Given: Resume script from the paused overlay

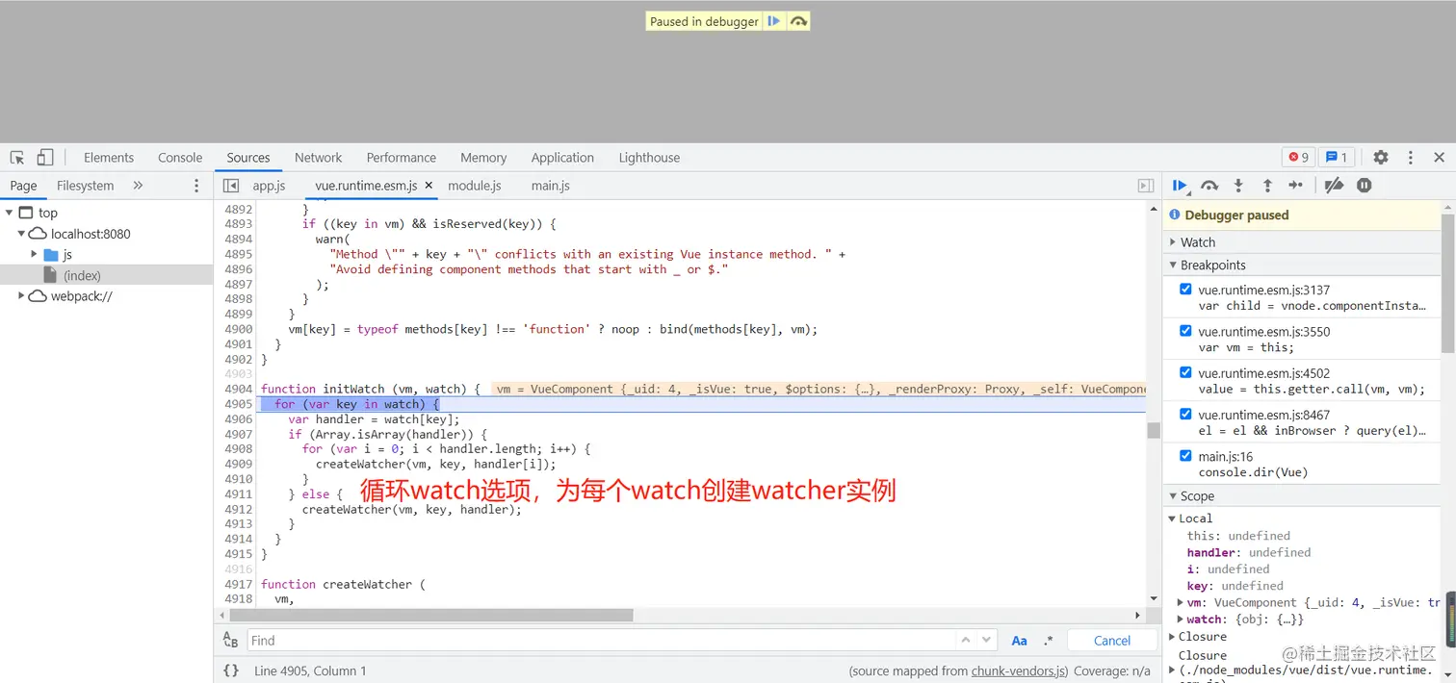Looking at the screenshot, I should tap(774, 21).
